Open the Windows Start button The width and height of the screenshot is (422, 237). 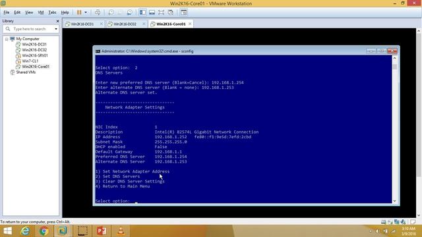[x=7, y=231]
